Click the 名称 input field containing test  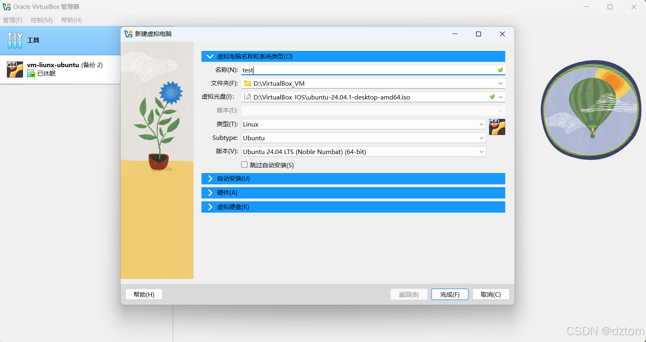[373, 70]
